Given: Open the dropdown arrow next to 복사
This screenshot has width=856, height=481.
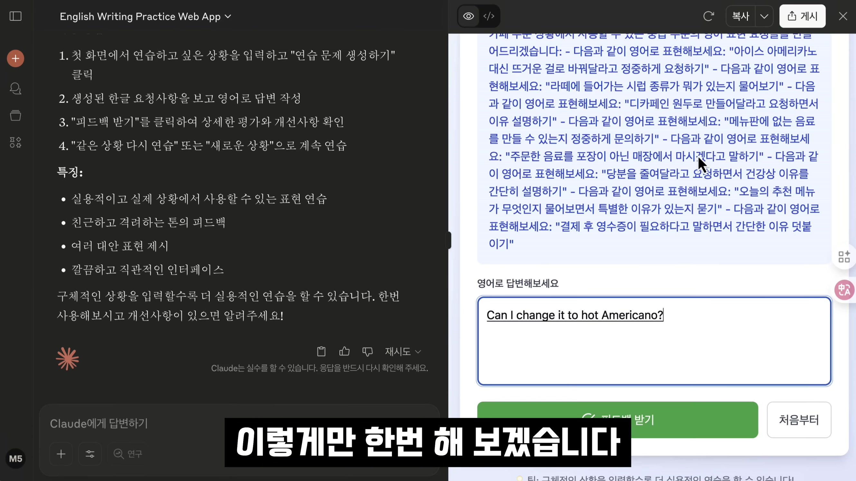Looking at the screenshot, I should coord(764,16).
